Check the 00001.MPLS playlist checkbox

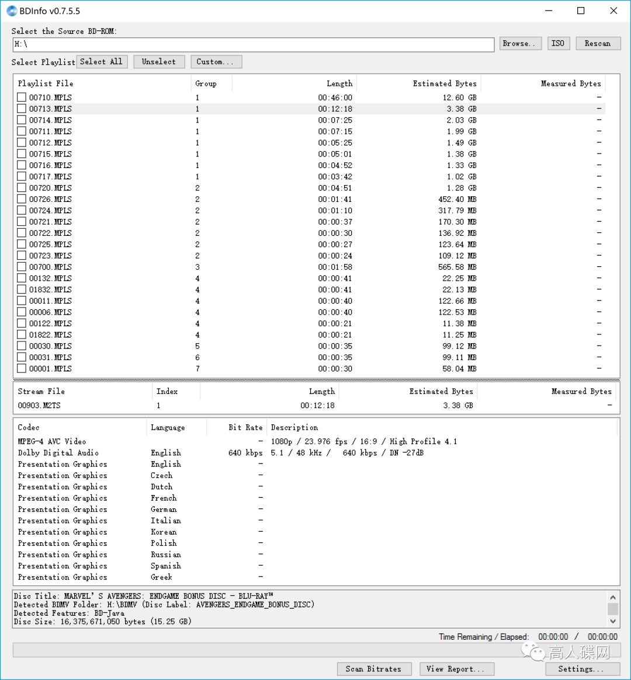coord(21,368)
